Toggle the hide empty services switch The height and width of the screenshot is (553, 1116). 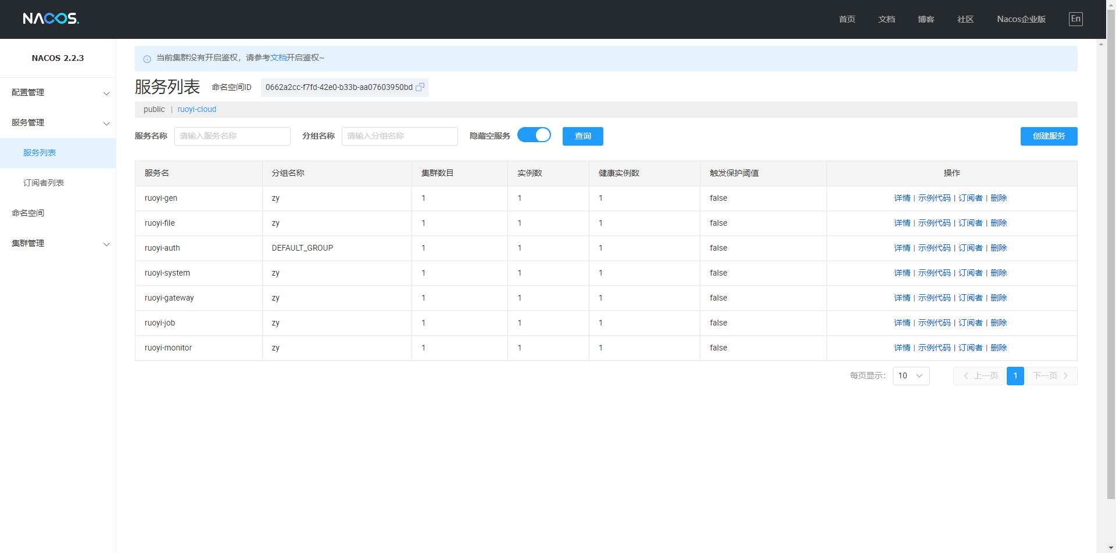[534, 135]
